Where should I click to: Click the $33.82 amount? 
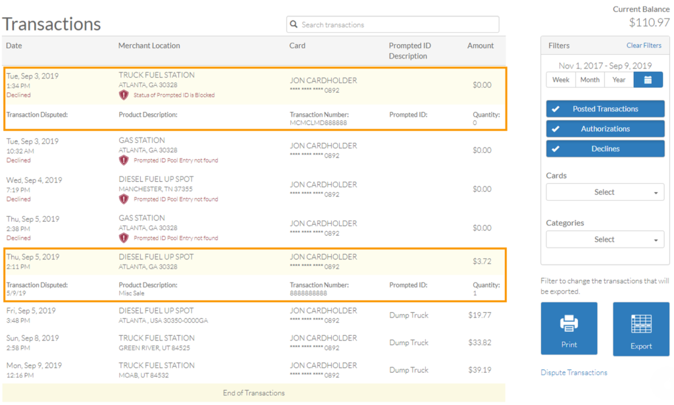click(480, 342)
